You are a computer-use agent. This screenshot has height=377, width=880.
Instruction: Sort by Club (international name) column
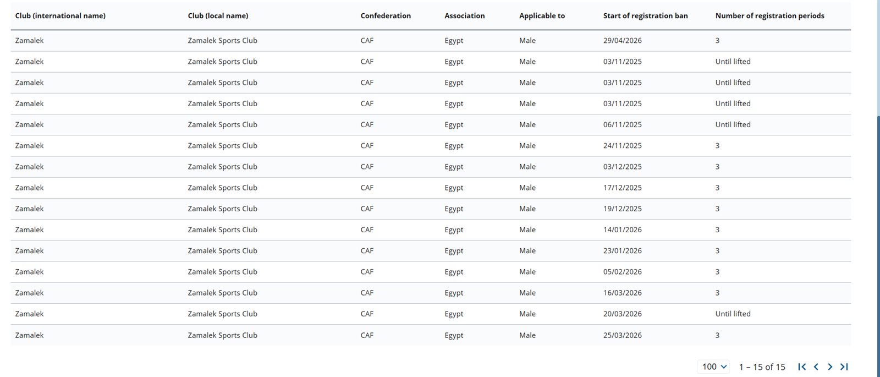[x=61, y=16]
